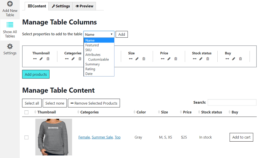This screenshot has width=258, height=158.
Task: Click the Name properties select box arrow
Action: pos(112,34)
